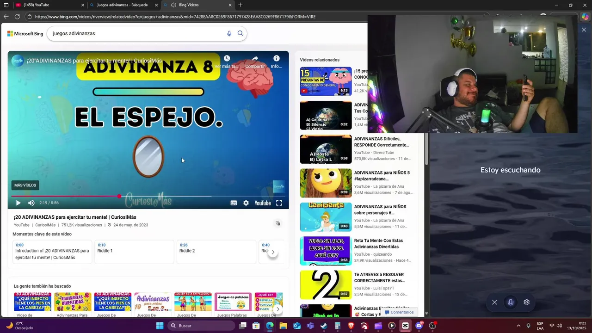The width and height of the screenshot is (592, 333).
Task: Open File Explorer from taskbar
Action: tap(283, 326)
